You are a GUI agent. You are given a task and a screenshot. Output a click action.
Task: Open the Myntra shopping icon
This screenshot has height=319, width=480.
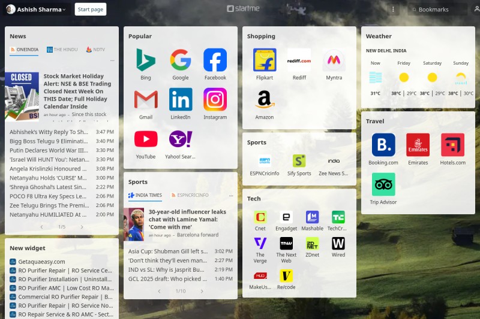point(334,60)
